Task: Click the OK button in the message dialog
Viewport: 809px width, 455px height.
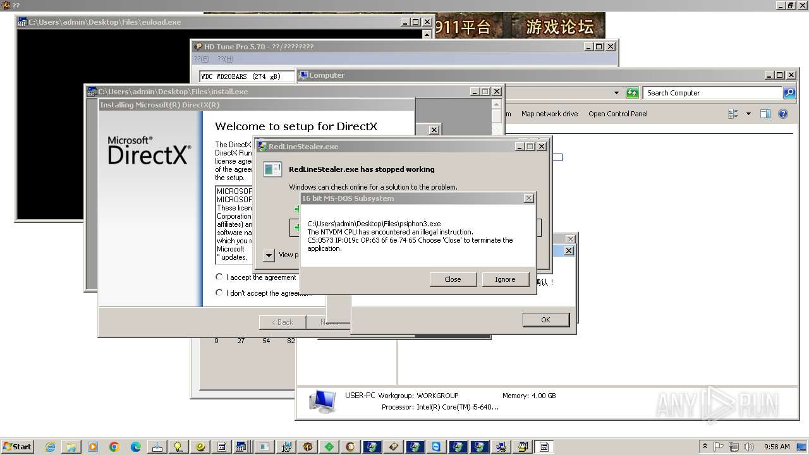Action: [x=545, y=320]
